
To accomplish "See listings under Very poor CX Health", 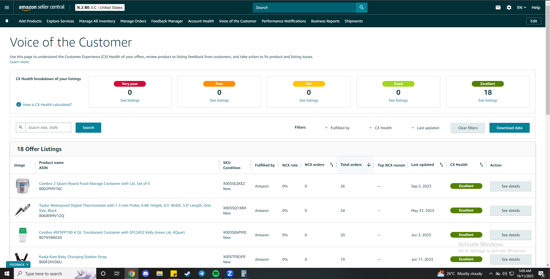I will [x=130, y=100].
